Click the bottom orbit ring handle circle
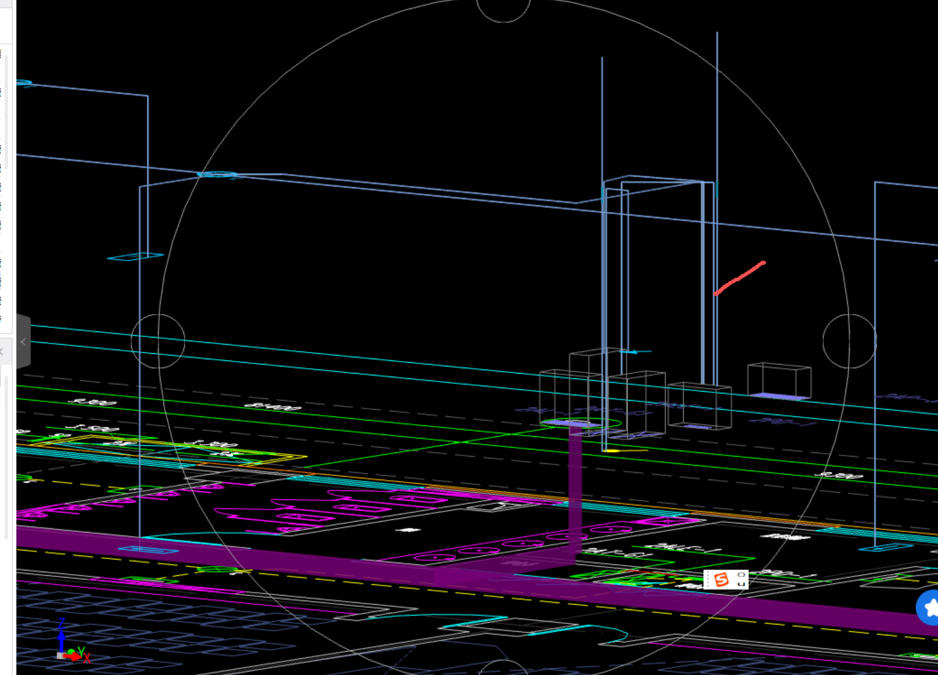The width and height of the screenshot is (938, 675). coord(503,667)
